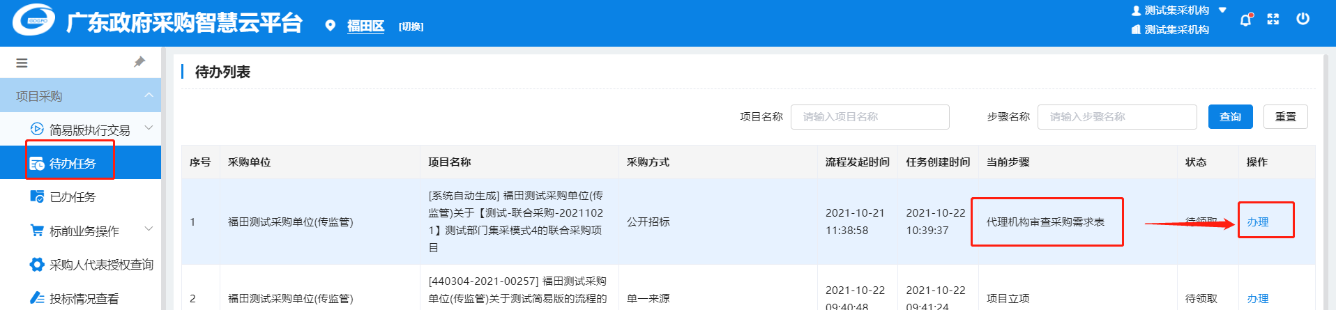Image resolution: width=1336 pixels, height=310 pixels.
Task: Click the pin icon in sidebar header
Action: point(139,62)
